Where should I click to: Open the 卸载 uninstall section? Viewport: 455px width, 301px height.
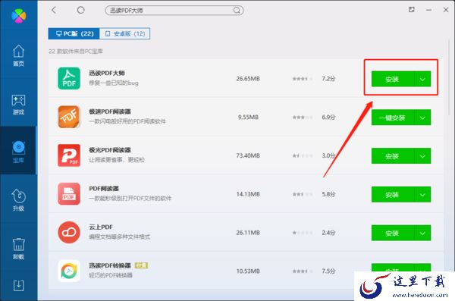(18, 249)
